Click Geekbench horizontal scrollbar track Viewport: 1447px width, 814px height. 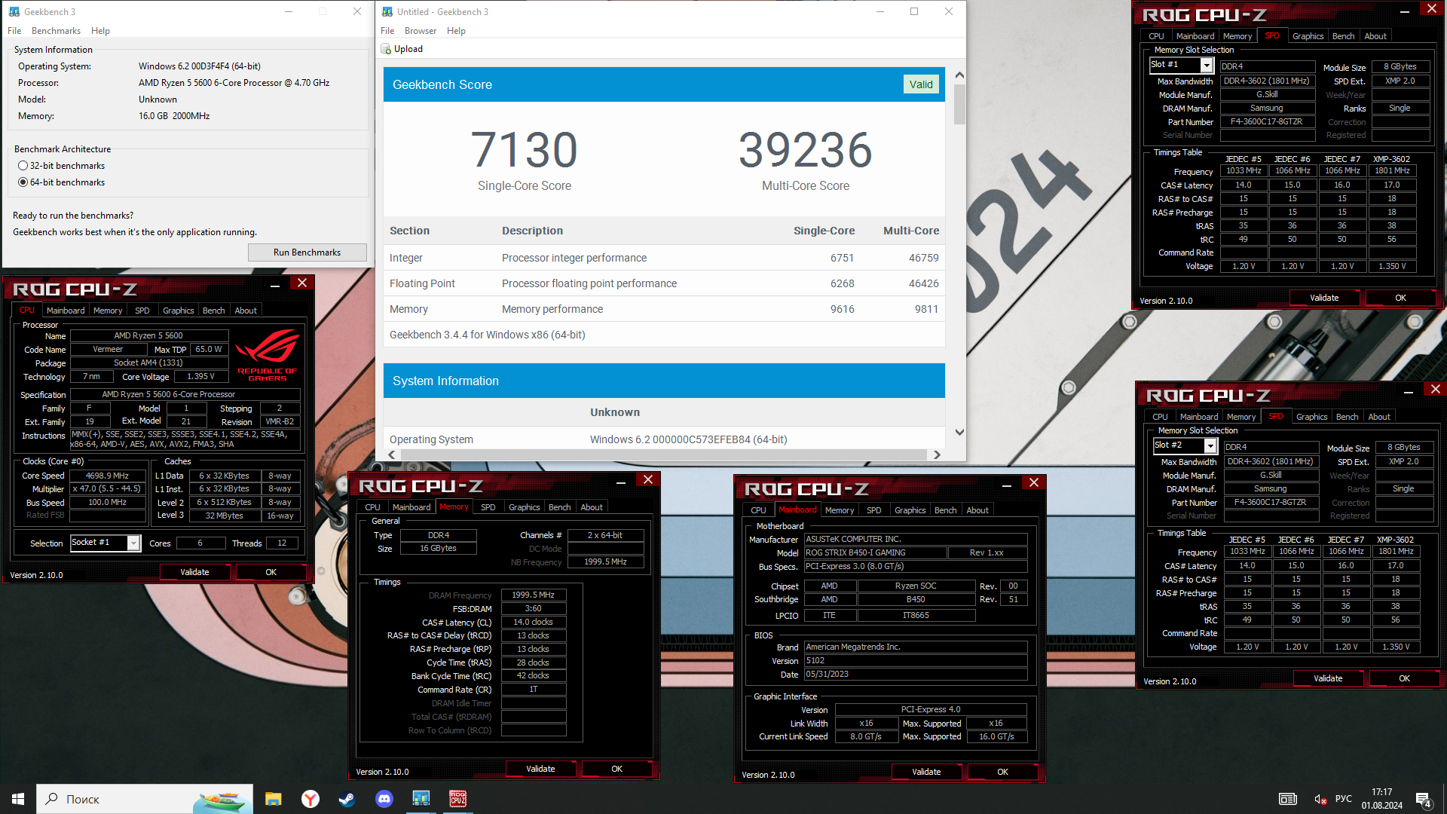pyautogui.click(x=663, y=454)
